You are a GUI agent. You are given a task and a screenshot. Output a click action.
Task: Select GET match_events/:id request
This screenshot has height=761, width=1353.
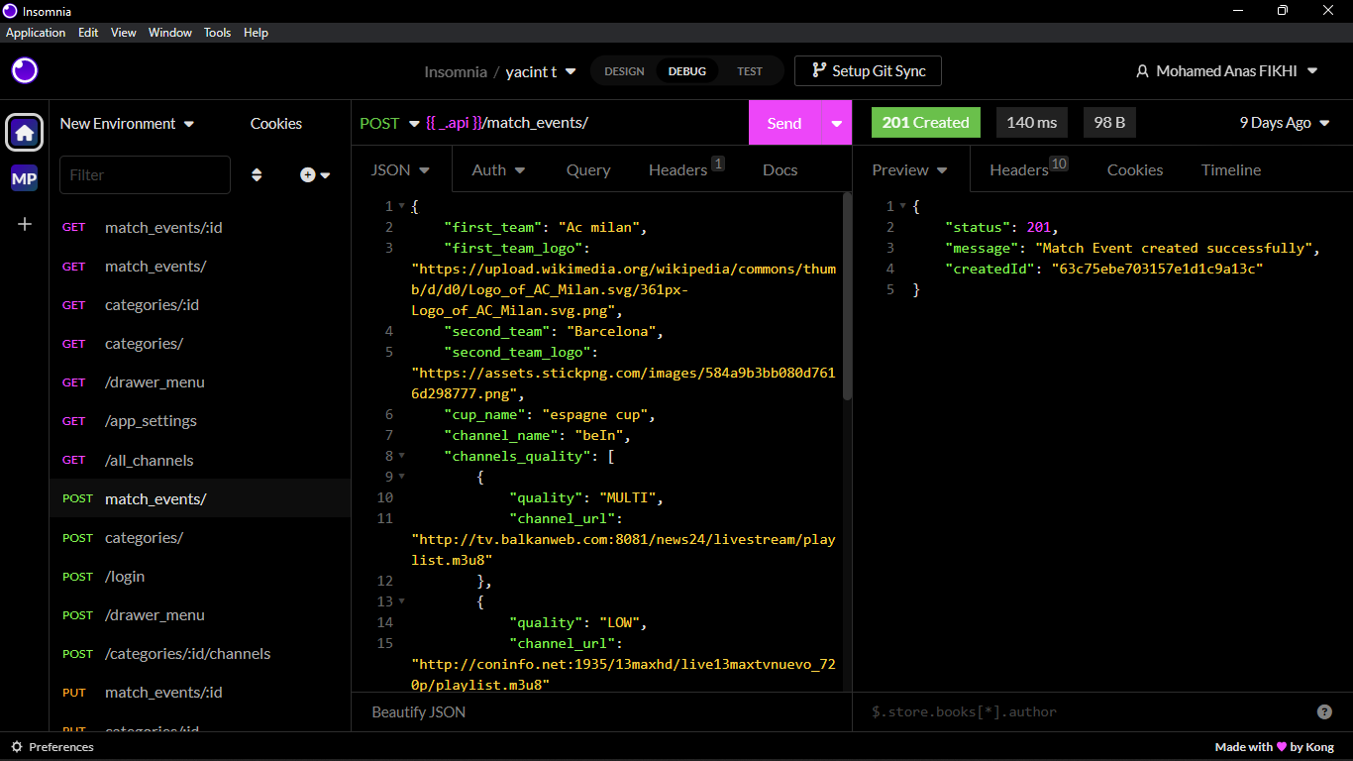200,228
